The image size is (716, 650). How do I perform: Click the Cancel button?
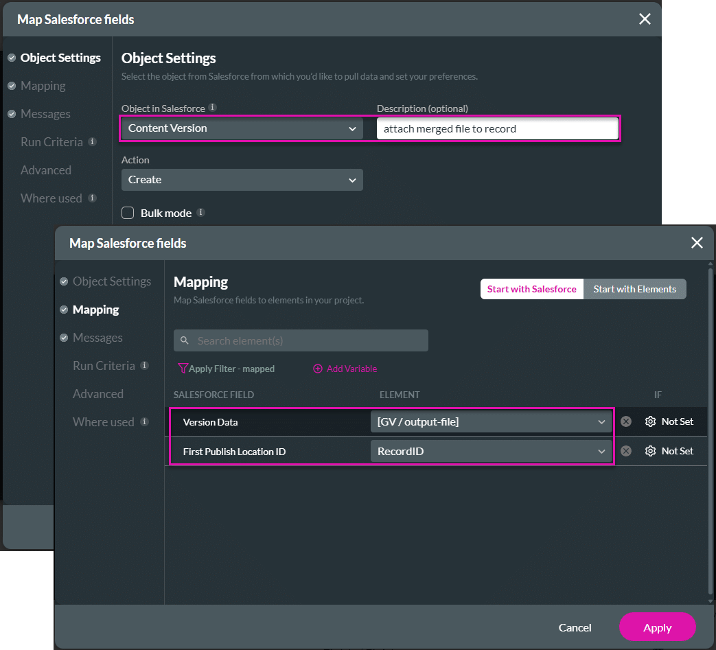tap(575, 627)
